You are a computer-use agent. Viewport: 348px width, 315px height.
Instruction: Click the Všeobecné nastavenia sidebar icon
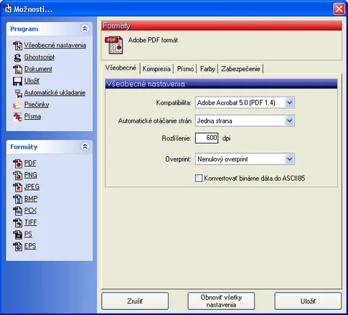pyautogui.click(x=17, y=45)
